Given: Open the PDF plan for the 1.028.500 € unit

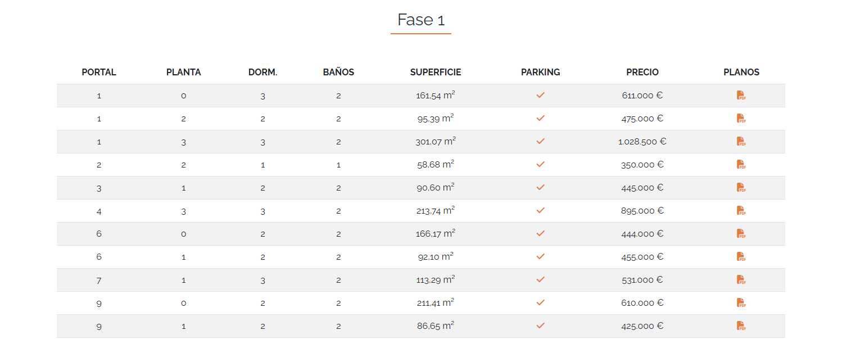Looking at the screenshot, I should click(x=741, y=142).
